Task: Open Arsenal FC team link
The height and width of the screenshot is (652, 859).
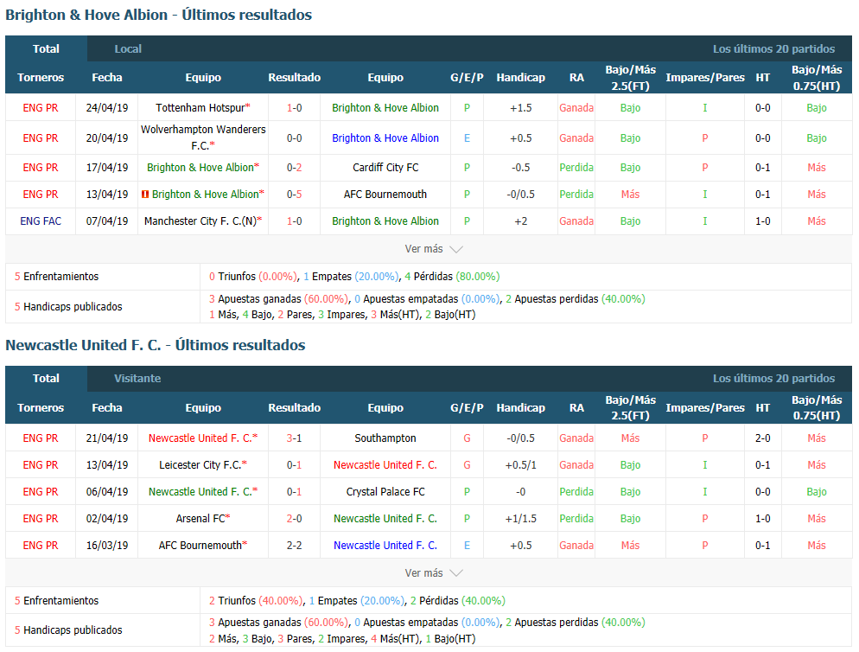Action: click(x=200, y=519)
